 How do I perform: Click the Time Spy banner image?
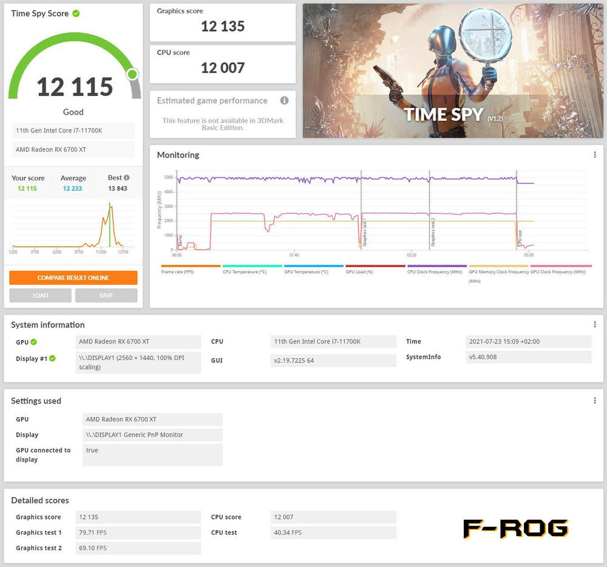(452, 70)
